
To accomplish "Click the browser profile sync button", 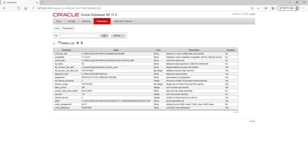I will point(288,8).
